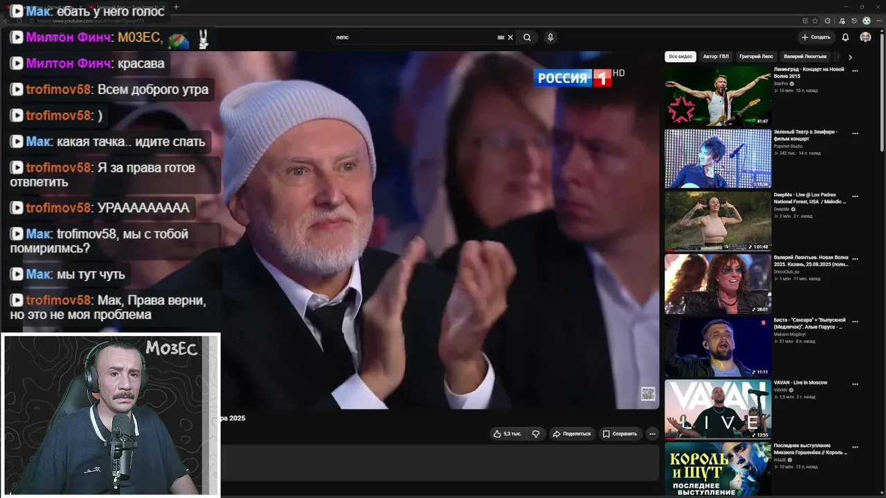The width and height of the screenshot is (886, 498).
Task: Click the YouTube search magnifier button
Action: [527, 37]
